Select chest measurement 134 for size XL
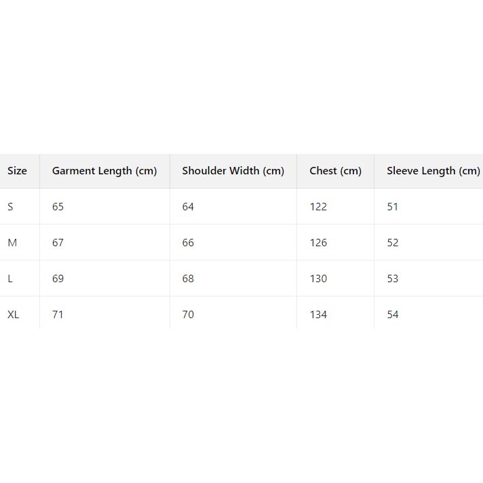The height and width of the screenshot is (483, 483). tap(318, 315)
